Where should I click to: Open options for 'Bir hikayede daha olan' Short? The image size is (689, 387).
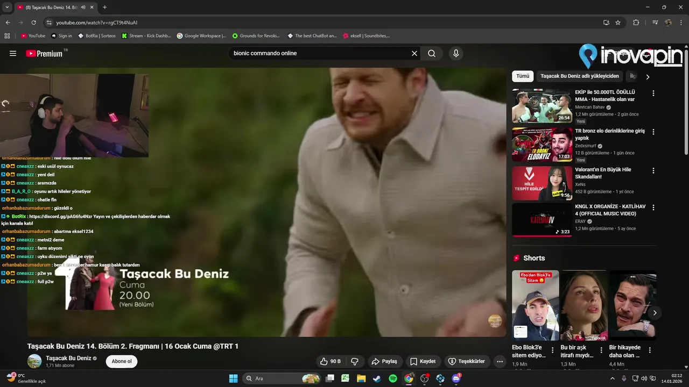point(650,350)
